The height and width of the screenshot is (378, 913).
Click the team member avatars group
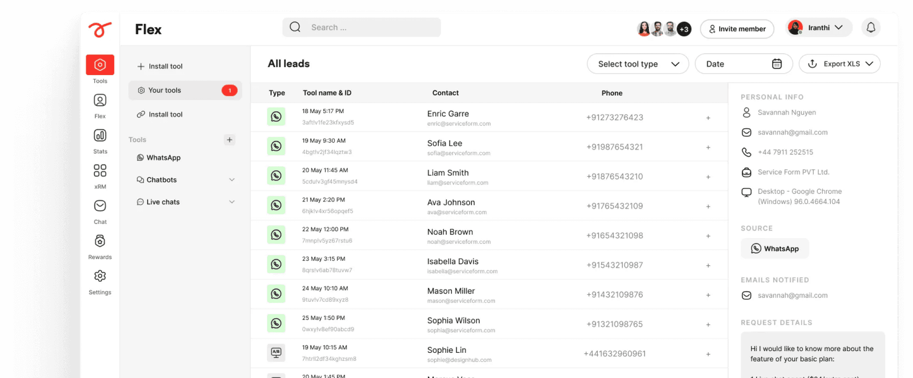[664, 29]
